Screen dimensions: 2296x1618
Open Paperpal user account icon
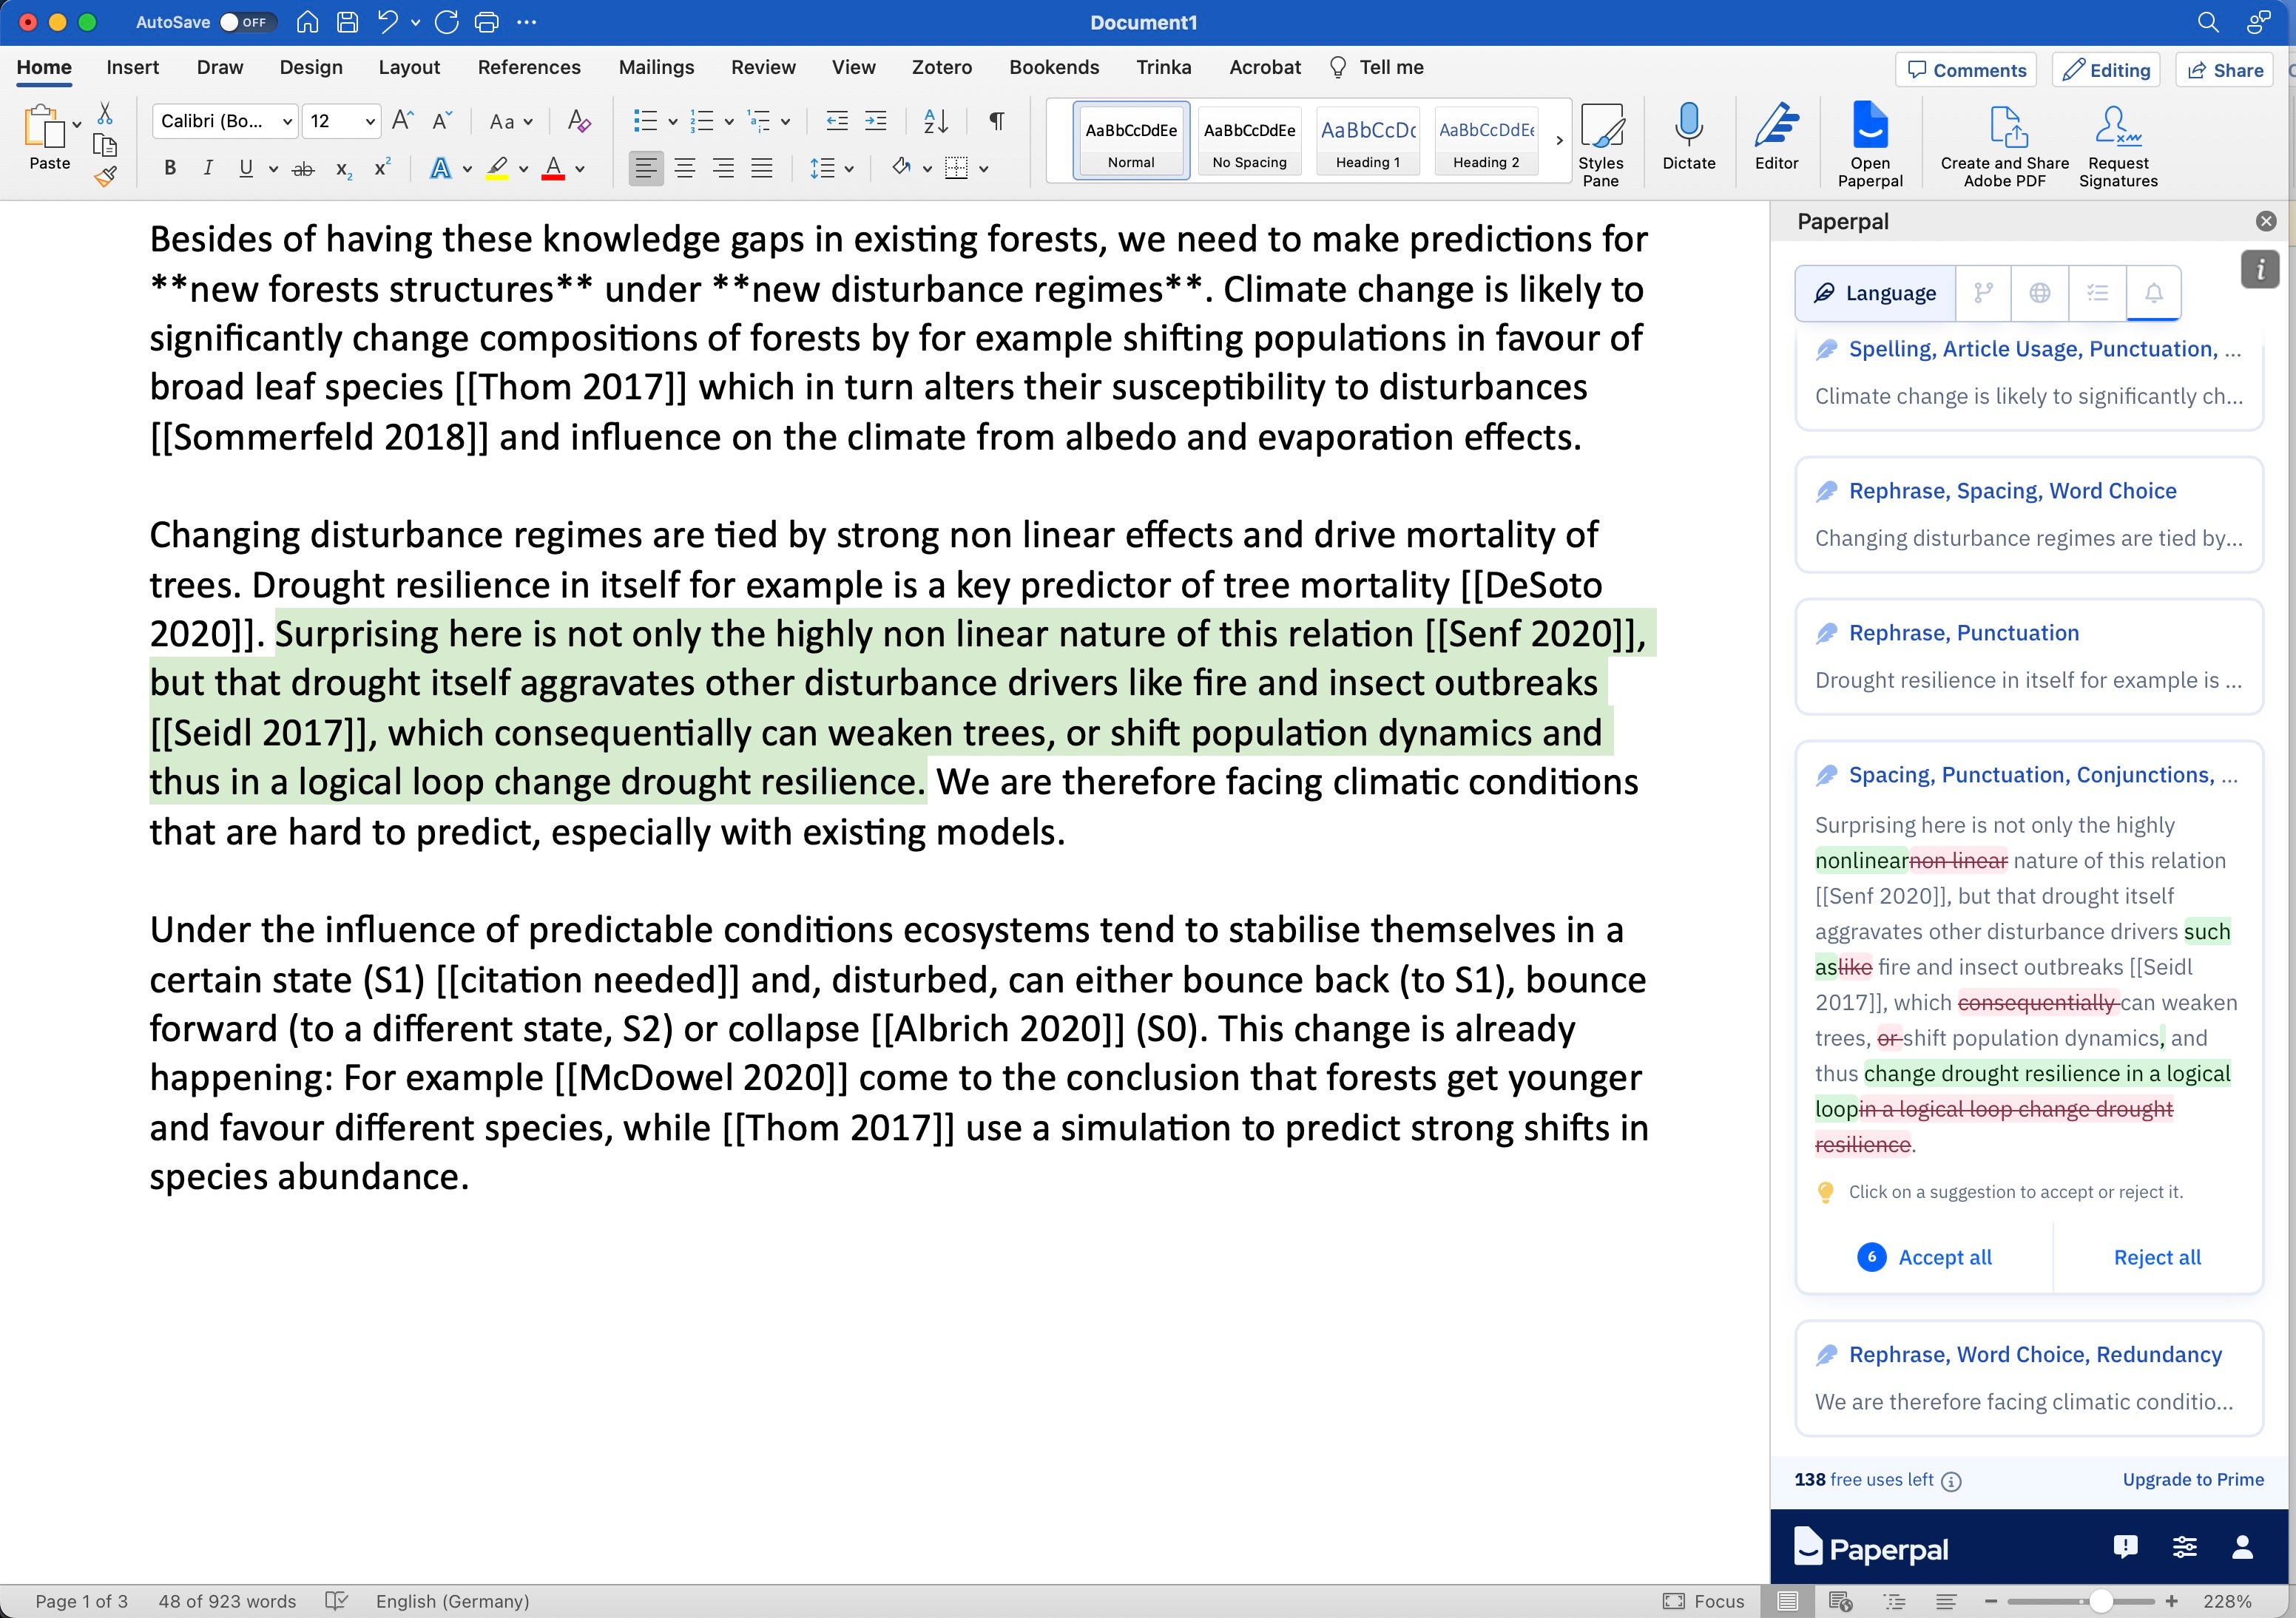(2242, 1547)
